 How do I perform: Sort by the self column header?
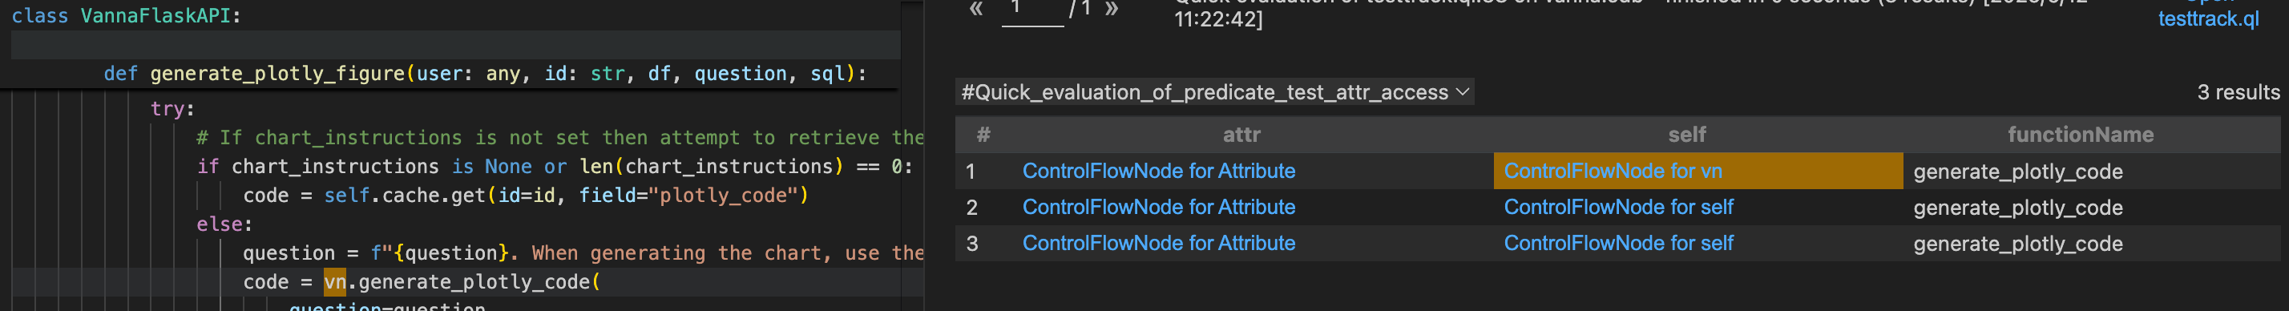1686,135
